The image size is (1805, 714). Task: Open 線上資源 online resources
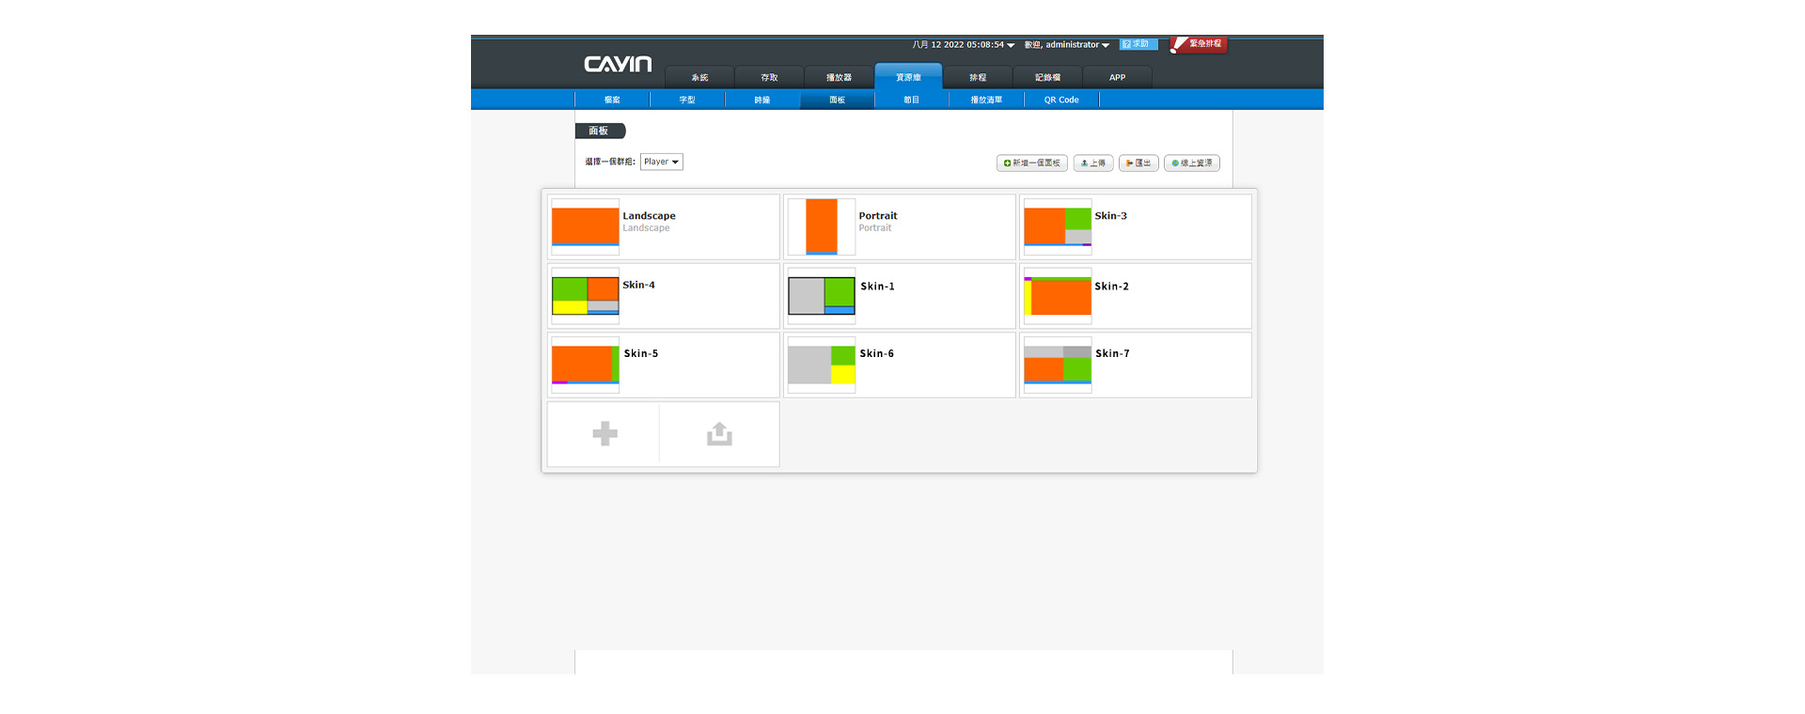[1191, 163]
